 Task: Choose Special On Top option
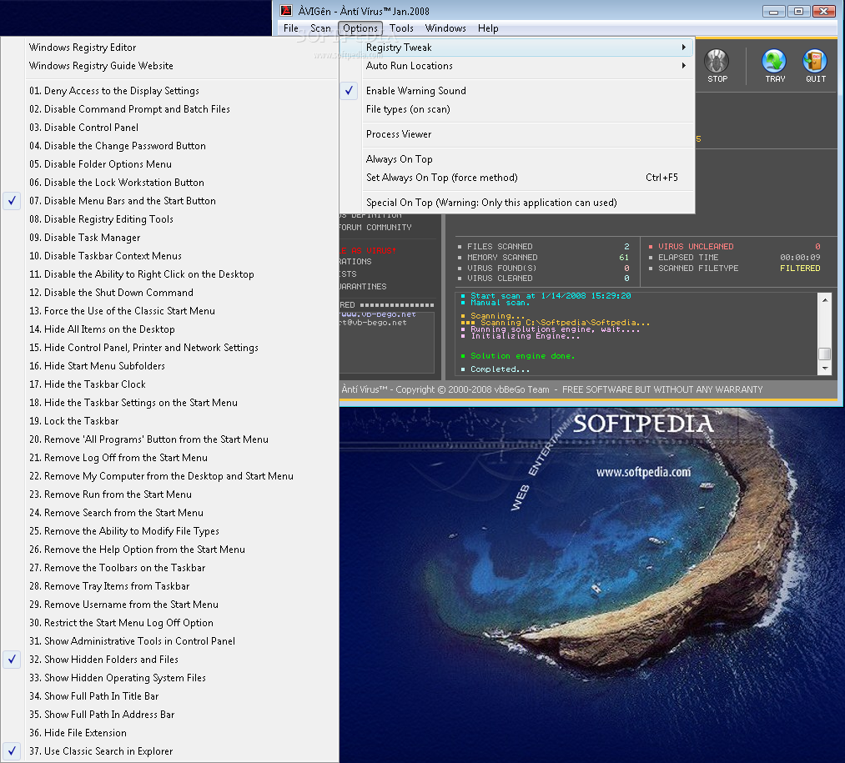pyautogui.click(x=517, y=202)
